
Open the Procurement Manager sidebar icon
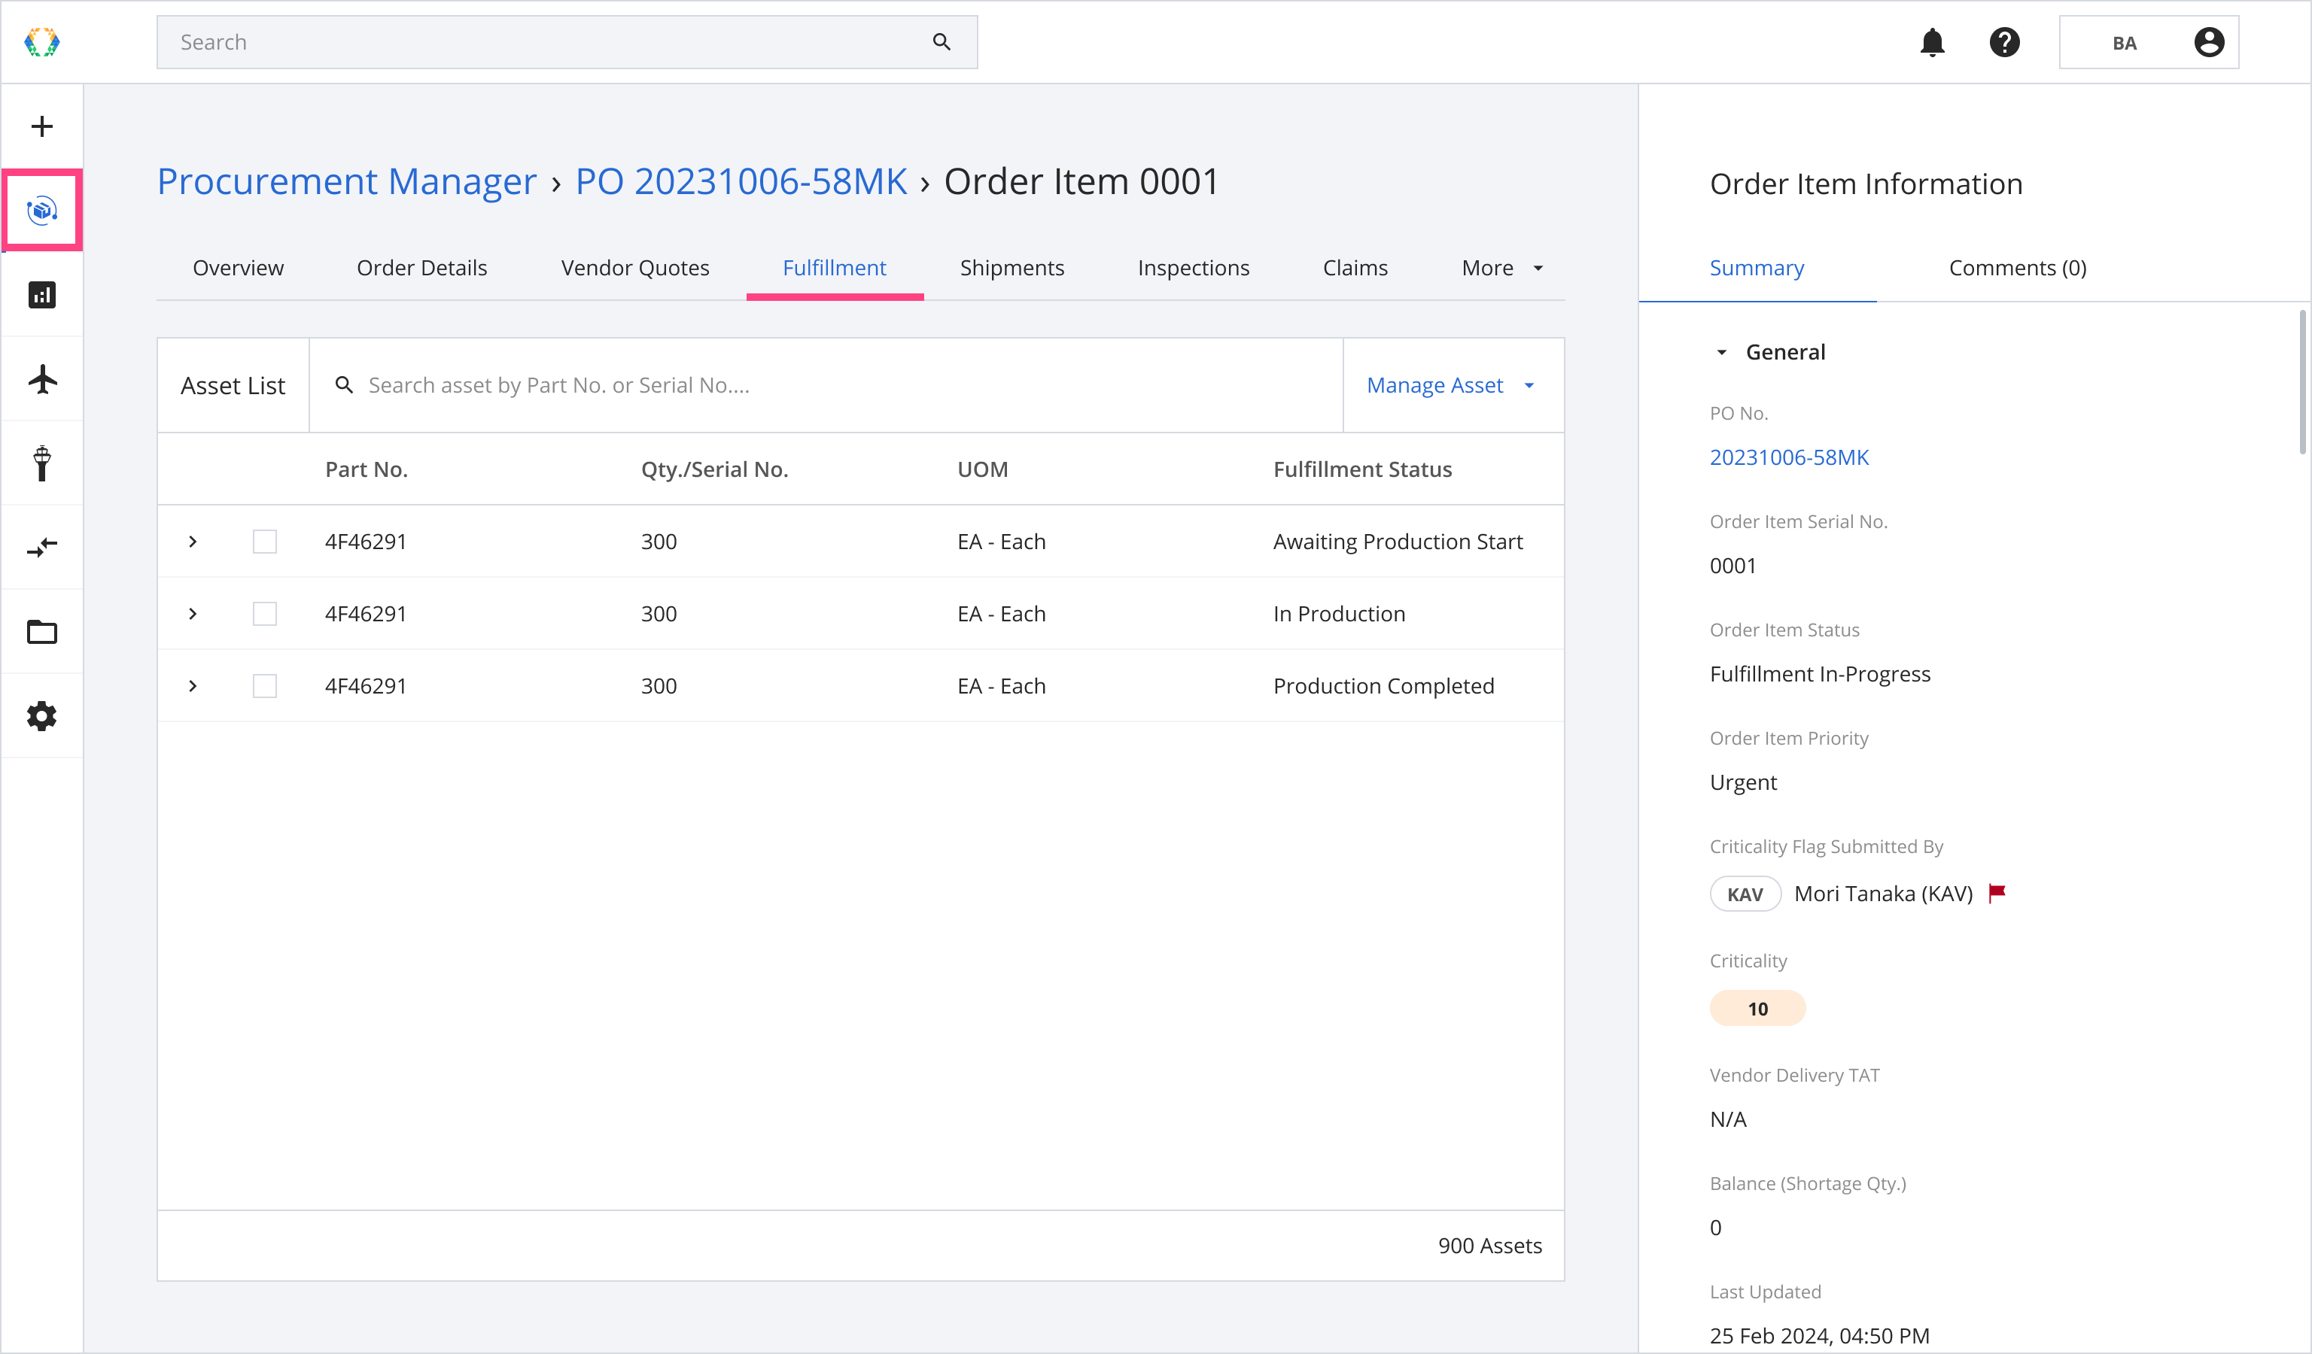[42, 210]
